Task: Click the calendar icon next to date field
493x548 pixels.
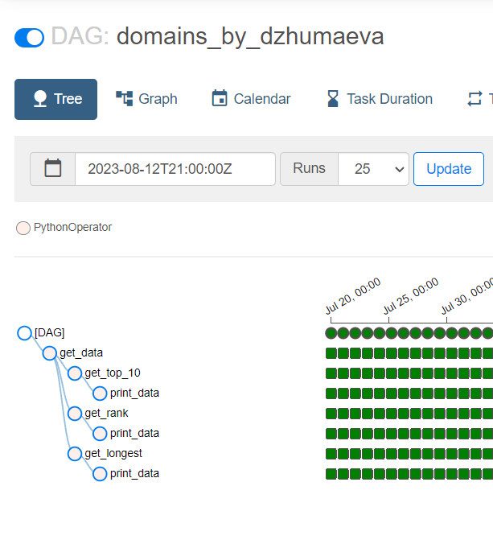Action: pyautogui.click(x=53, y=169)
